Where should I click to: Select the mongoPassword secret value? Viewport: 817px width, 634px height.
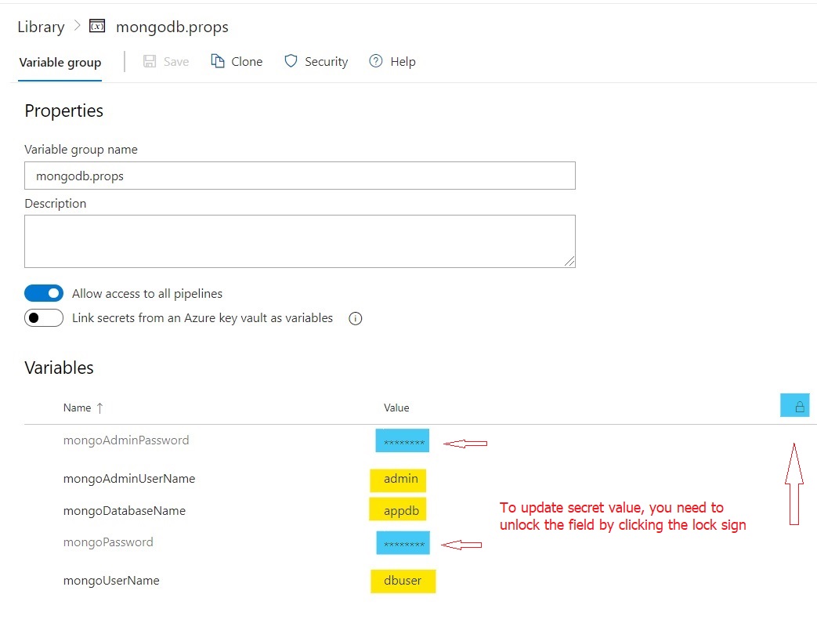[403, 543]
